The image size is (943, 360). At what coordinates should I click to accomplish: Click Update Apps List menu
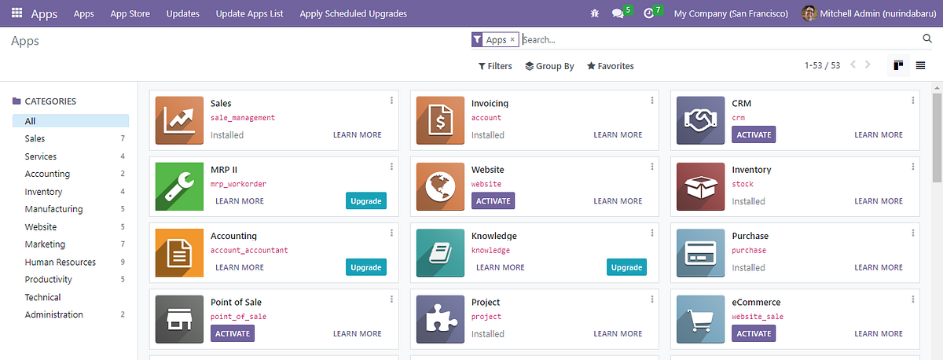click(249, 13)
